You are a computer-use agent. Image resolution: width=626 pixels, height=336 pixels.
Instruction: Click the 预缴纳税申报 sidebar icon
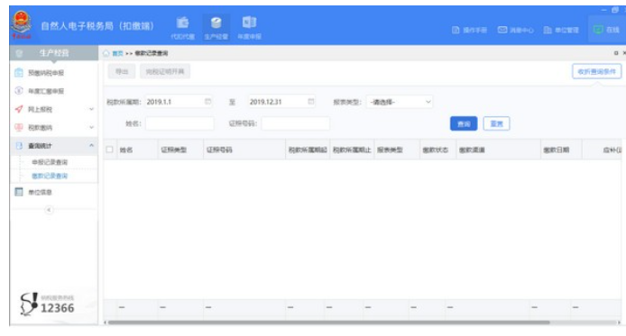[x=19, y=73]
